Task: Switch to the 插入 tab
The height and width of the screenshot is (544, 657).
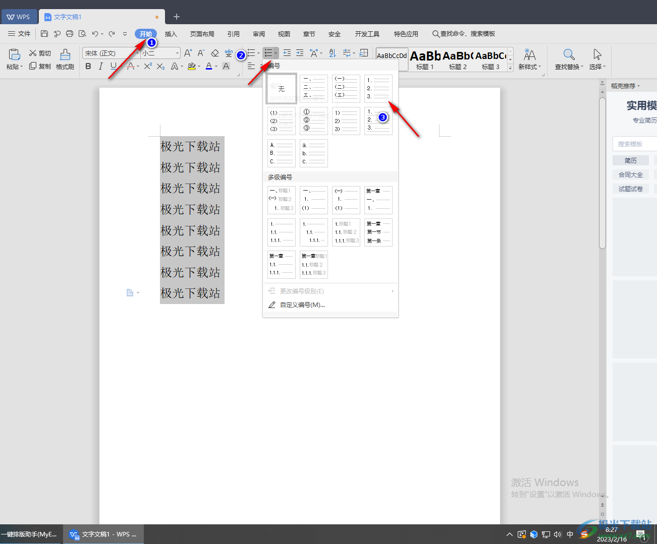Action: click(x=171, y=34)
